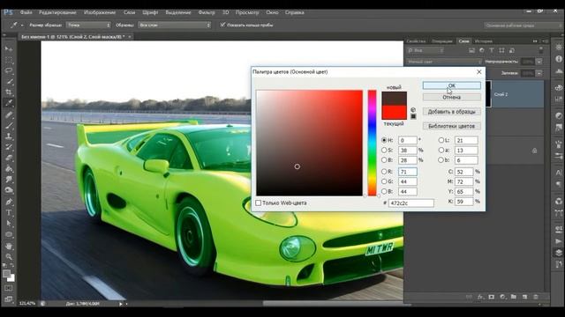Select the Hand tool
Viewport: 565px width, 317px height.
9,247
